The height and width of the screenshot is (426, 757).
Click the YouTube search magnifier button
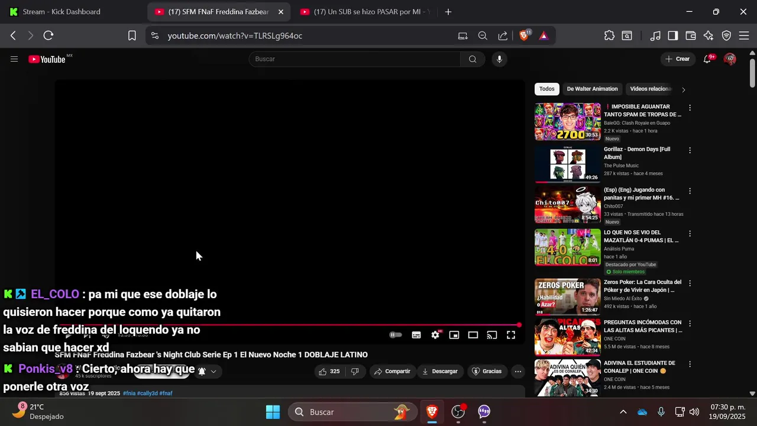point(473,59)
